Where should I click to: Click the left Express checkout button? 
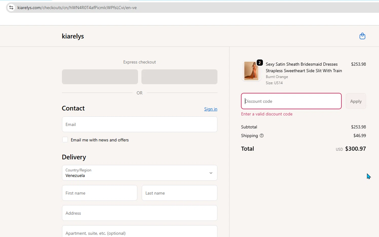(100, 77)
